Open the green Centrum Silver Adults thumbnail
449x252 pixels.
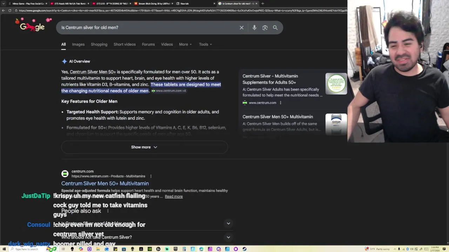point(336,84)
